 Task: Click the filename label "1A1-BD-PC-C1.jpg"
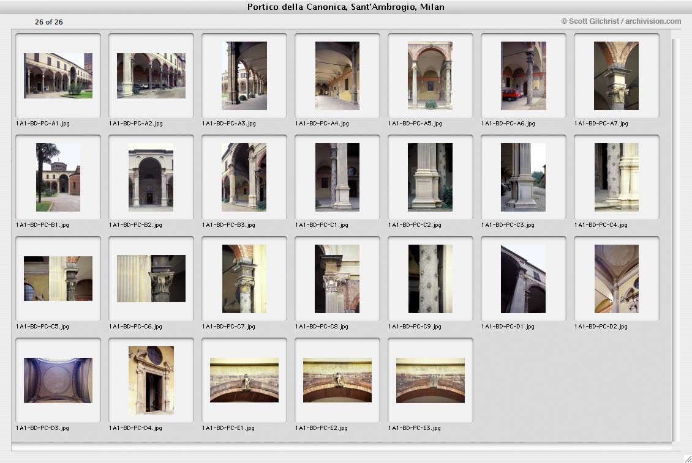[x=322, y=225]
